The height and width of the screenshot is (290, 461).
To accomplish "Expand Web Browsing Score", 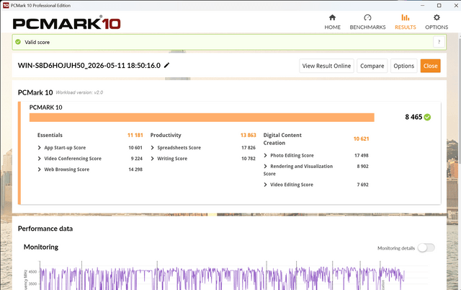I will (40, 170).
